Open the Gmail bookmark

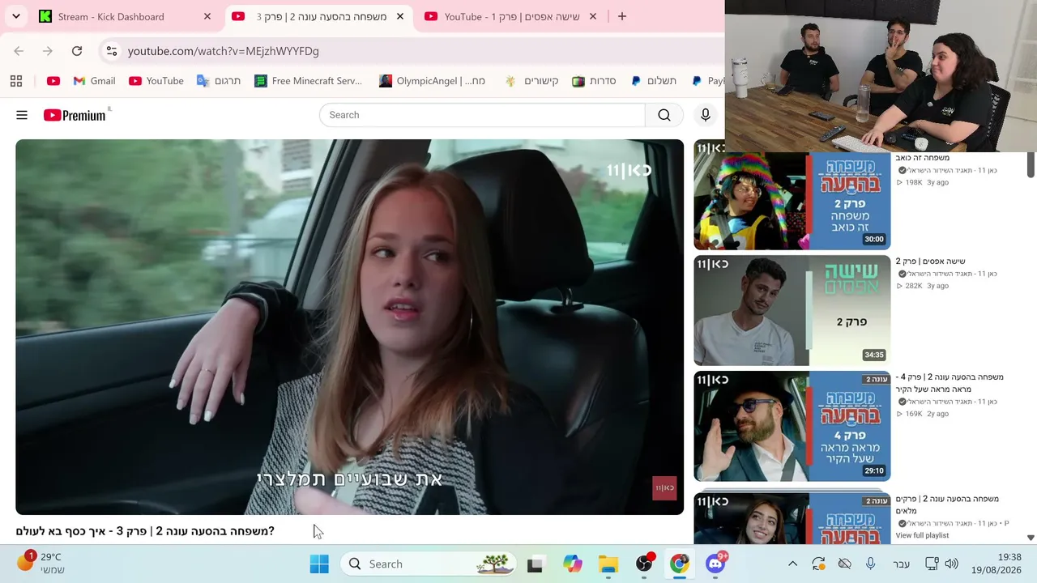point(94,81)
